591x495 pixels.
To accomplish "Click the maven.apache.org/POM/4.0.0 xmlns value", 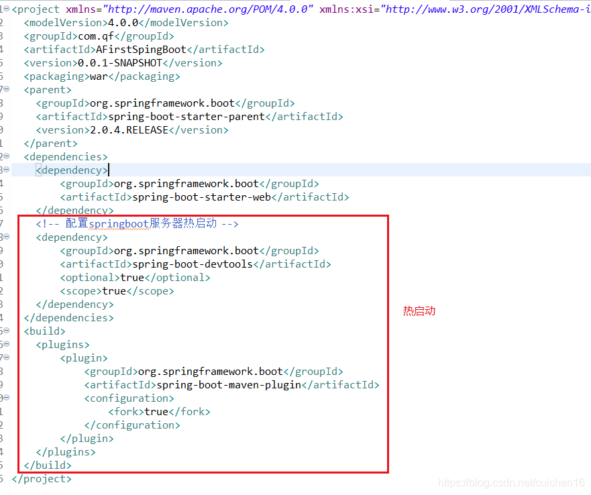I will pyautogui.click(x=208, y=9).
